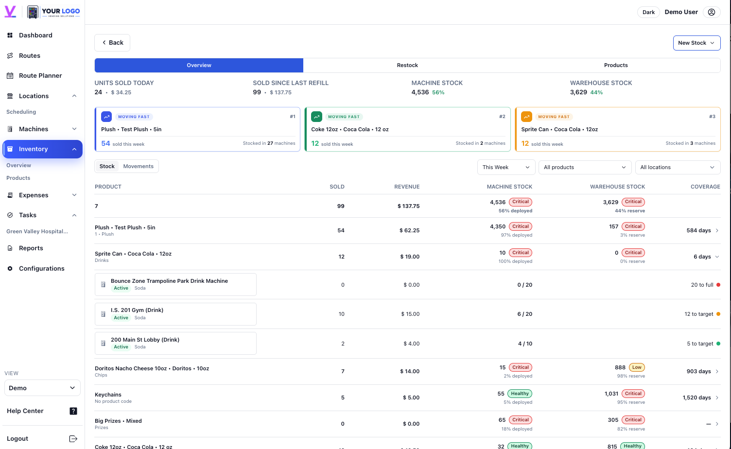Toggle the Dark theme button
This screenshot has height=449, width=731.
648,12
